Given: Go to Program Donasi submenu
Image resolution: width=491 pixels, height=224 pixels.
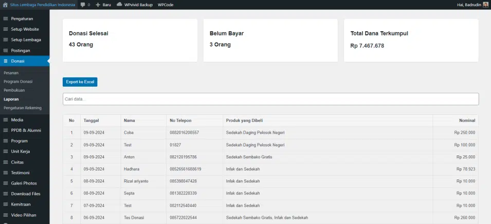Looking at the screenshot, I should coord(18,82).
